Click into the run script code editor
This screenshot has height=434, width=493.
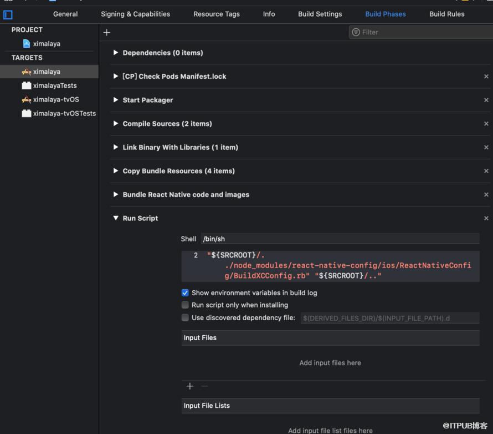pos(331,266)
